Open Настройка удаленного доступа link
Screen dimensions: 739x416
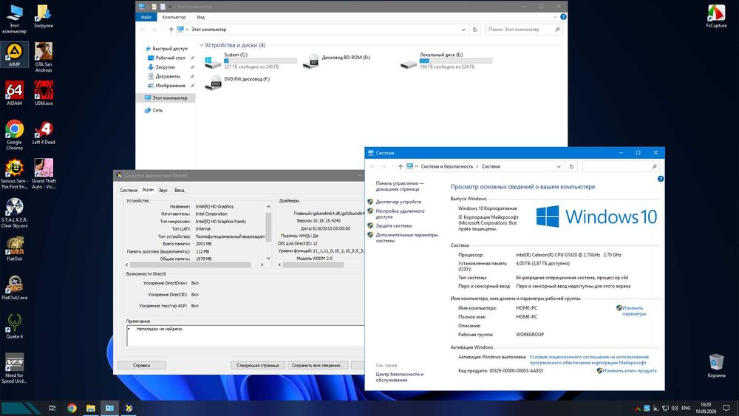click(x=400, y=214)
